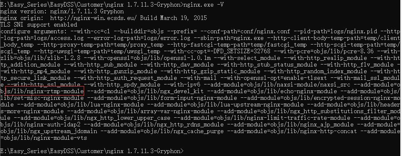Click the --sbin-path=nginx.exe argument
The height and width of the screenshot is (156, 402).
pos(229,38)
